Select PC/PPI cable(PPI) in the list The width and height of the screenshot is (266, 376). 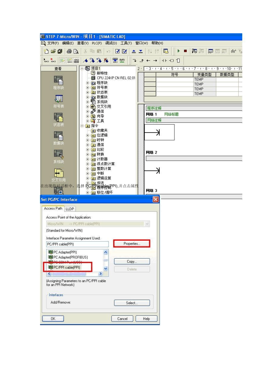tap(64, 267)
